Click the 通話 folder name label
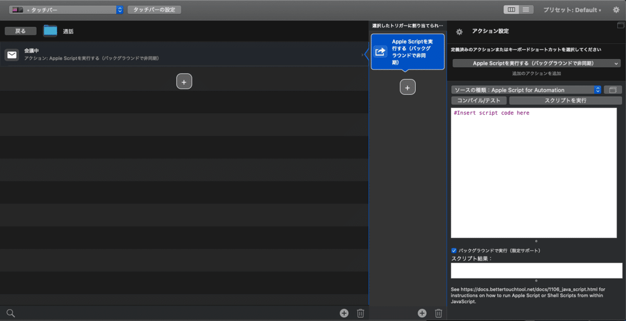Image resolution: width=626 pixels, height=321 pixels. [68, 31]
